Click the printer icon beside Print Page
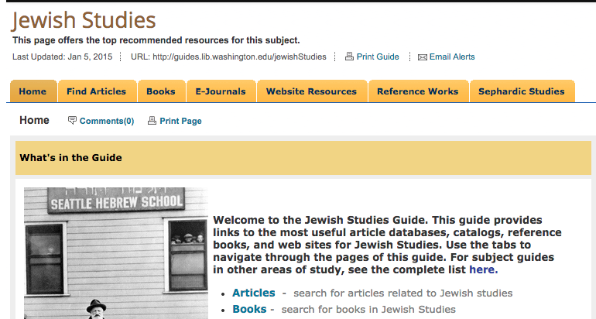Viewport: 596px width, 319px height. click(x=152, y=121)
